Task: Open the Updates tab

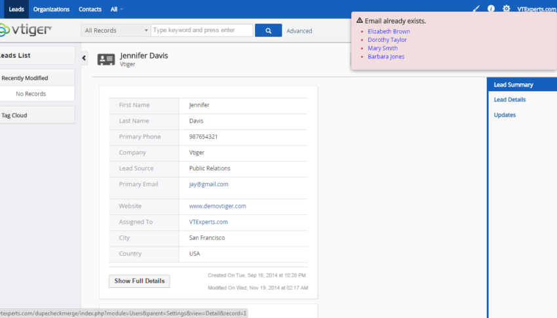Action: [505, 115]
